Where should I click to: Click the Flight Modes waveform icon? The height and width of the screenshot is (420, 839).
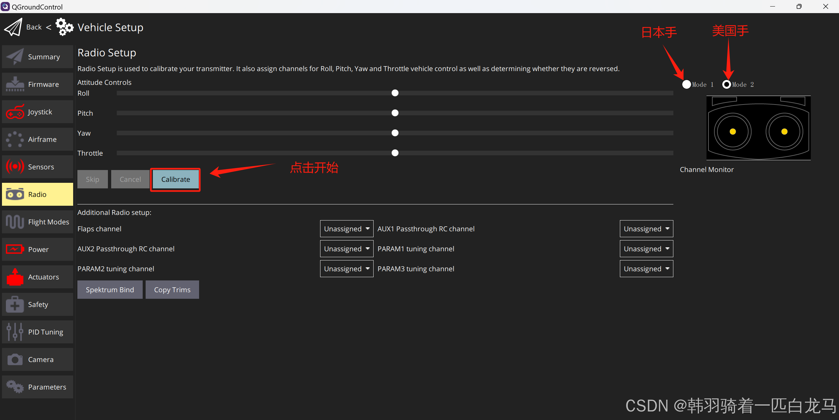[x=15, y=222]
